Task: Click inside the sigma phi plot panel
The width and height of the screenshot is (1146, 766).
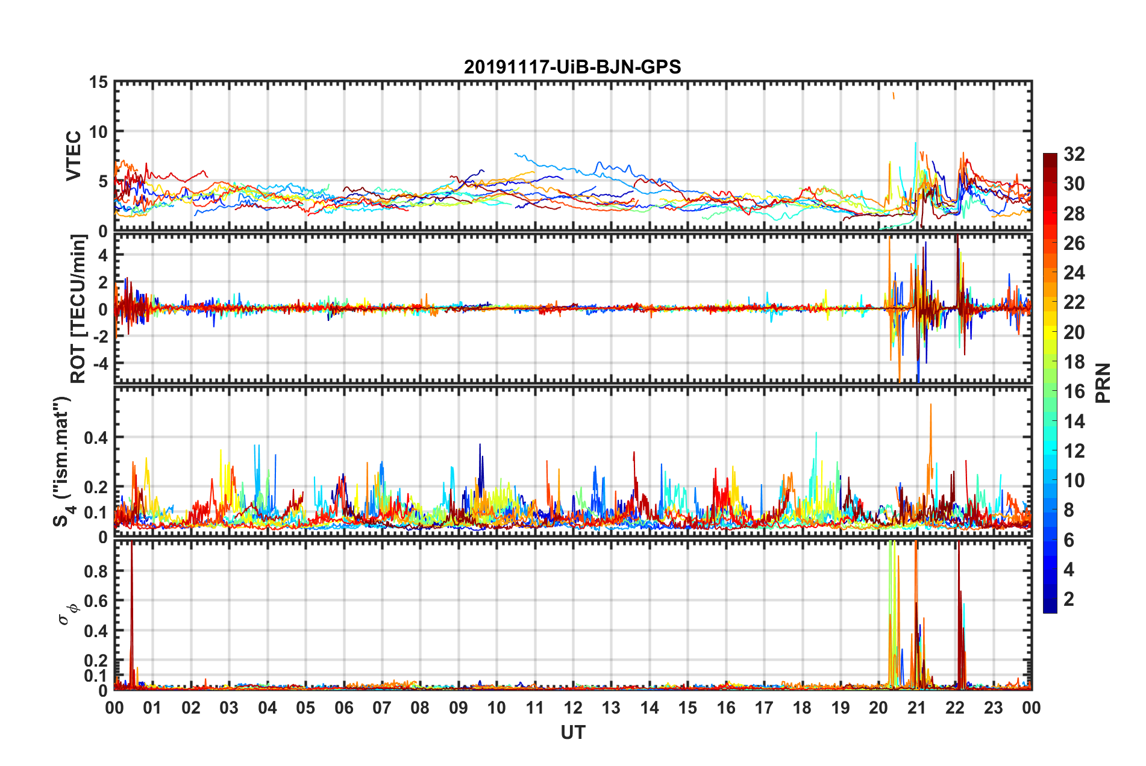Action: [573, 615]
